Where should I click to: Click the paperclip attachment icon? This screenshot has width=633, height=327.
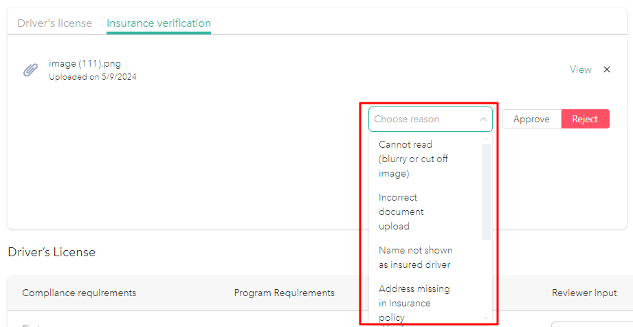click(x=30, y=70)
